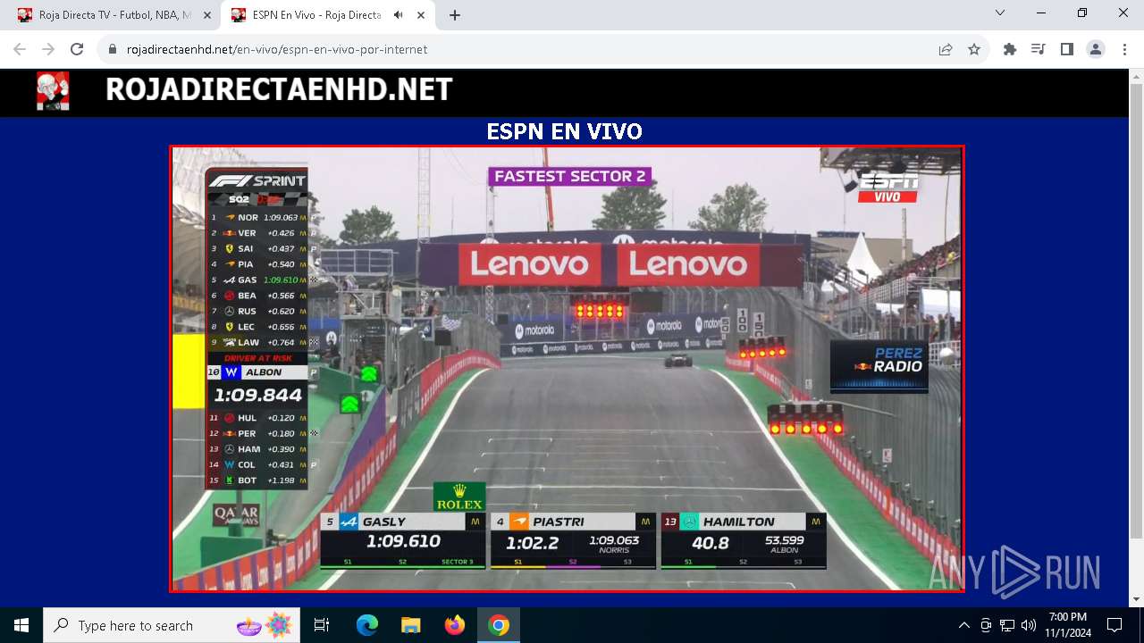
Task: Open the ROJADIRECTAENHD.NET header link
Action: [279, 89]
